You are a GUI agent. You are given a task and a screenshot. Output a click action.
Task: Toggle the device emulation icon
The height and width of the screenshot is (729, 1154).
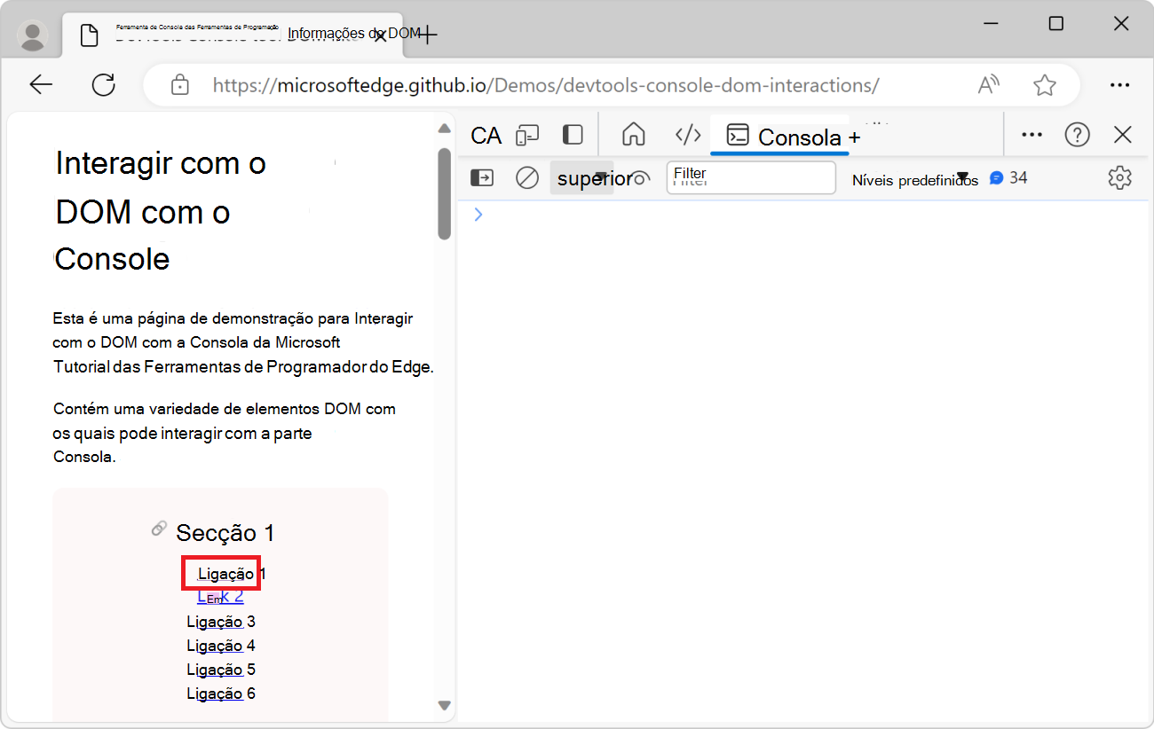point(527,135)
